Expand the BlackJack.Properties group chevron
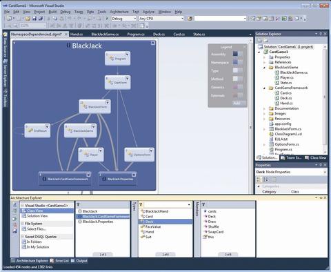The height and width of the screenshot is (272, 331). (134, 175)
